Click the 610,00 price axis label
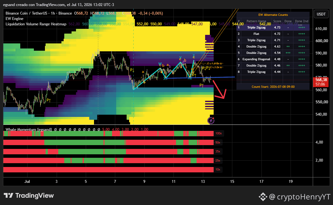Screen dimensions: 333x205 (x=321, y=29)
